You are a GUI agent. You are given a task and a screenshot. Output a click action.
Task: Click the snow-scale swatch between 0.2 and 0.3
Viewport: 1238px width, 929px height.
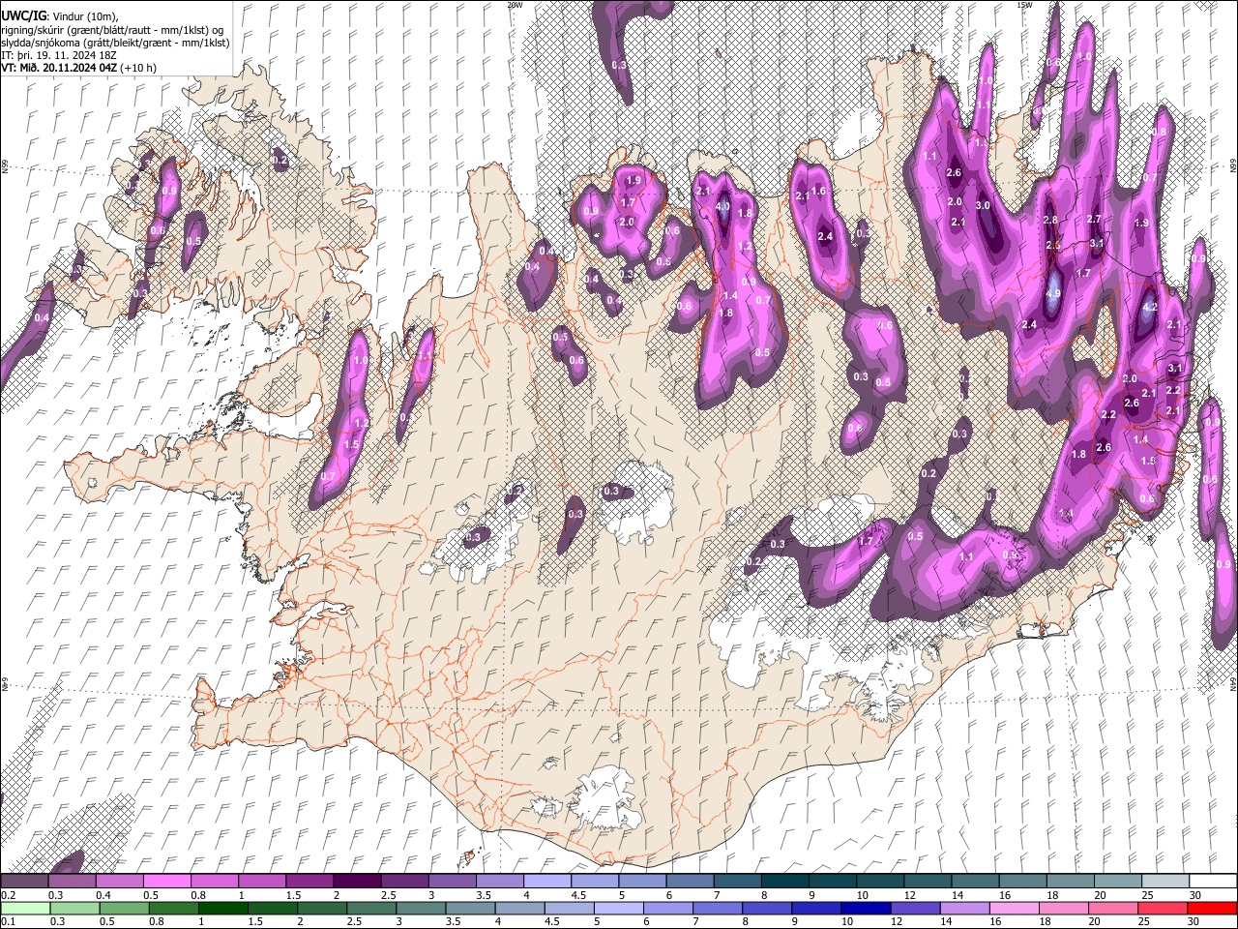tap(24, 882)
